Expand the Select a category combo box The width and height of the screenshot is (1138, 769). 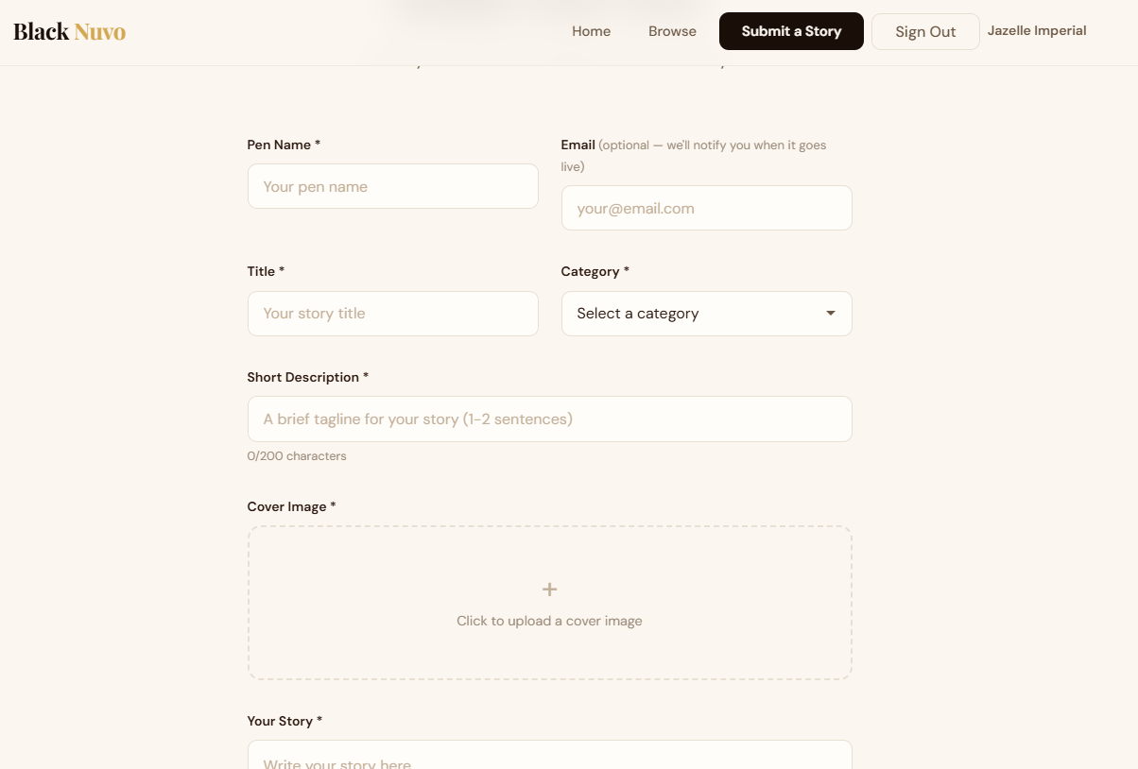706,313
